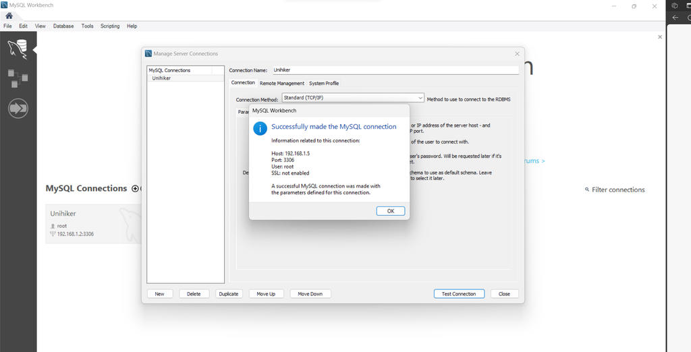Open the File menu
This screenshot has width=691, height=352.
click(x=7, y=26)
